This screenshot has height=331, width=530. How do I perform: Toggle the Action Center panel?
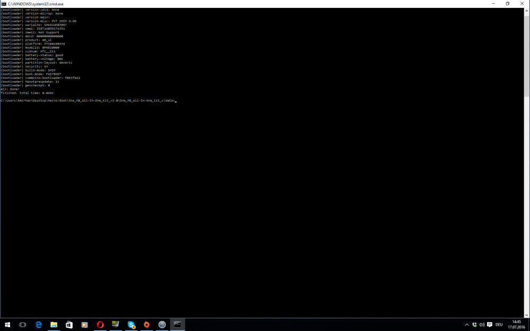[x=490, y=325]
